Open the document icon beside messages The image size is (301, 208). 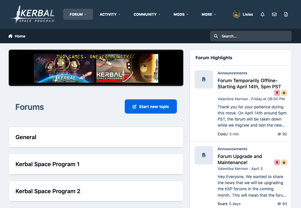[x=286, y=14]
